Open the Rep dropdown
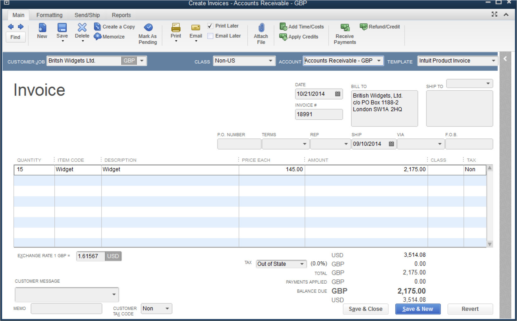 pos(346,144)
